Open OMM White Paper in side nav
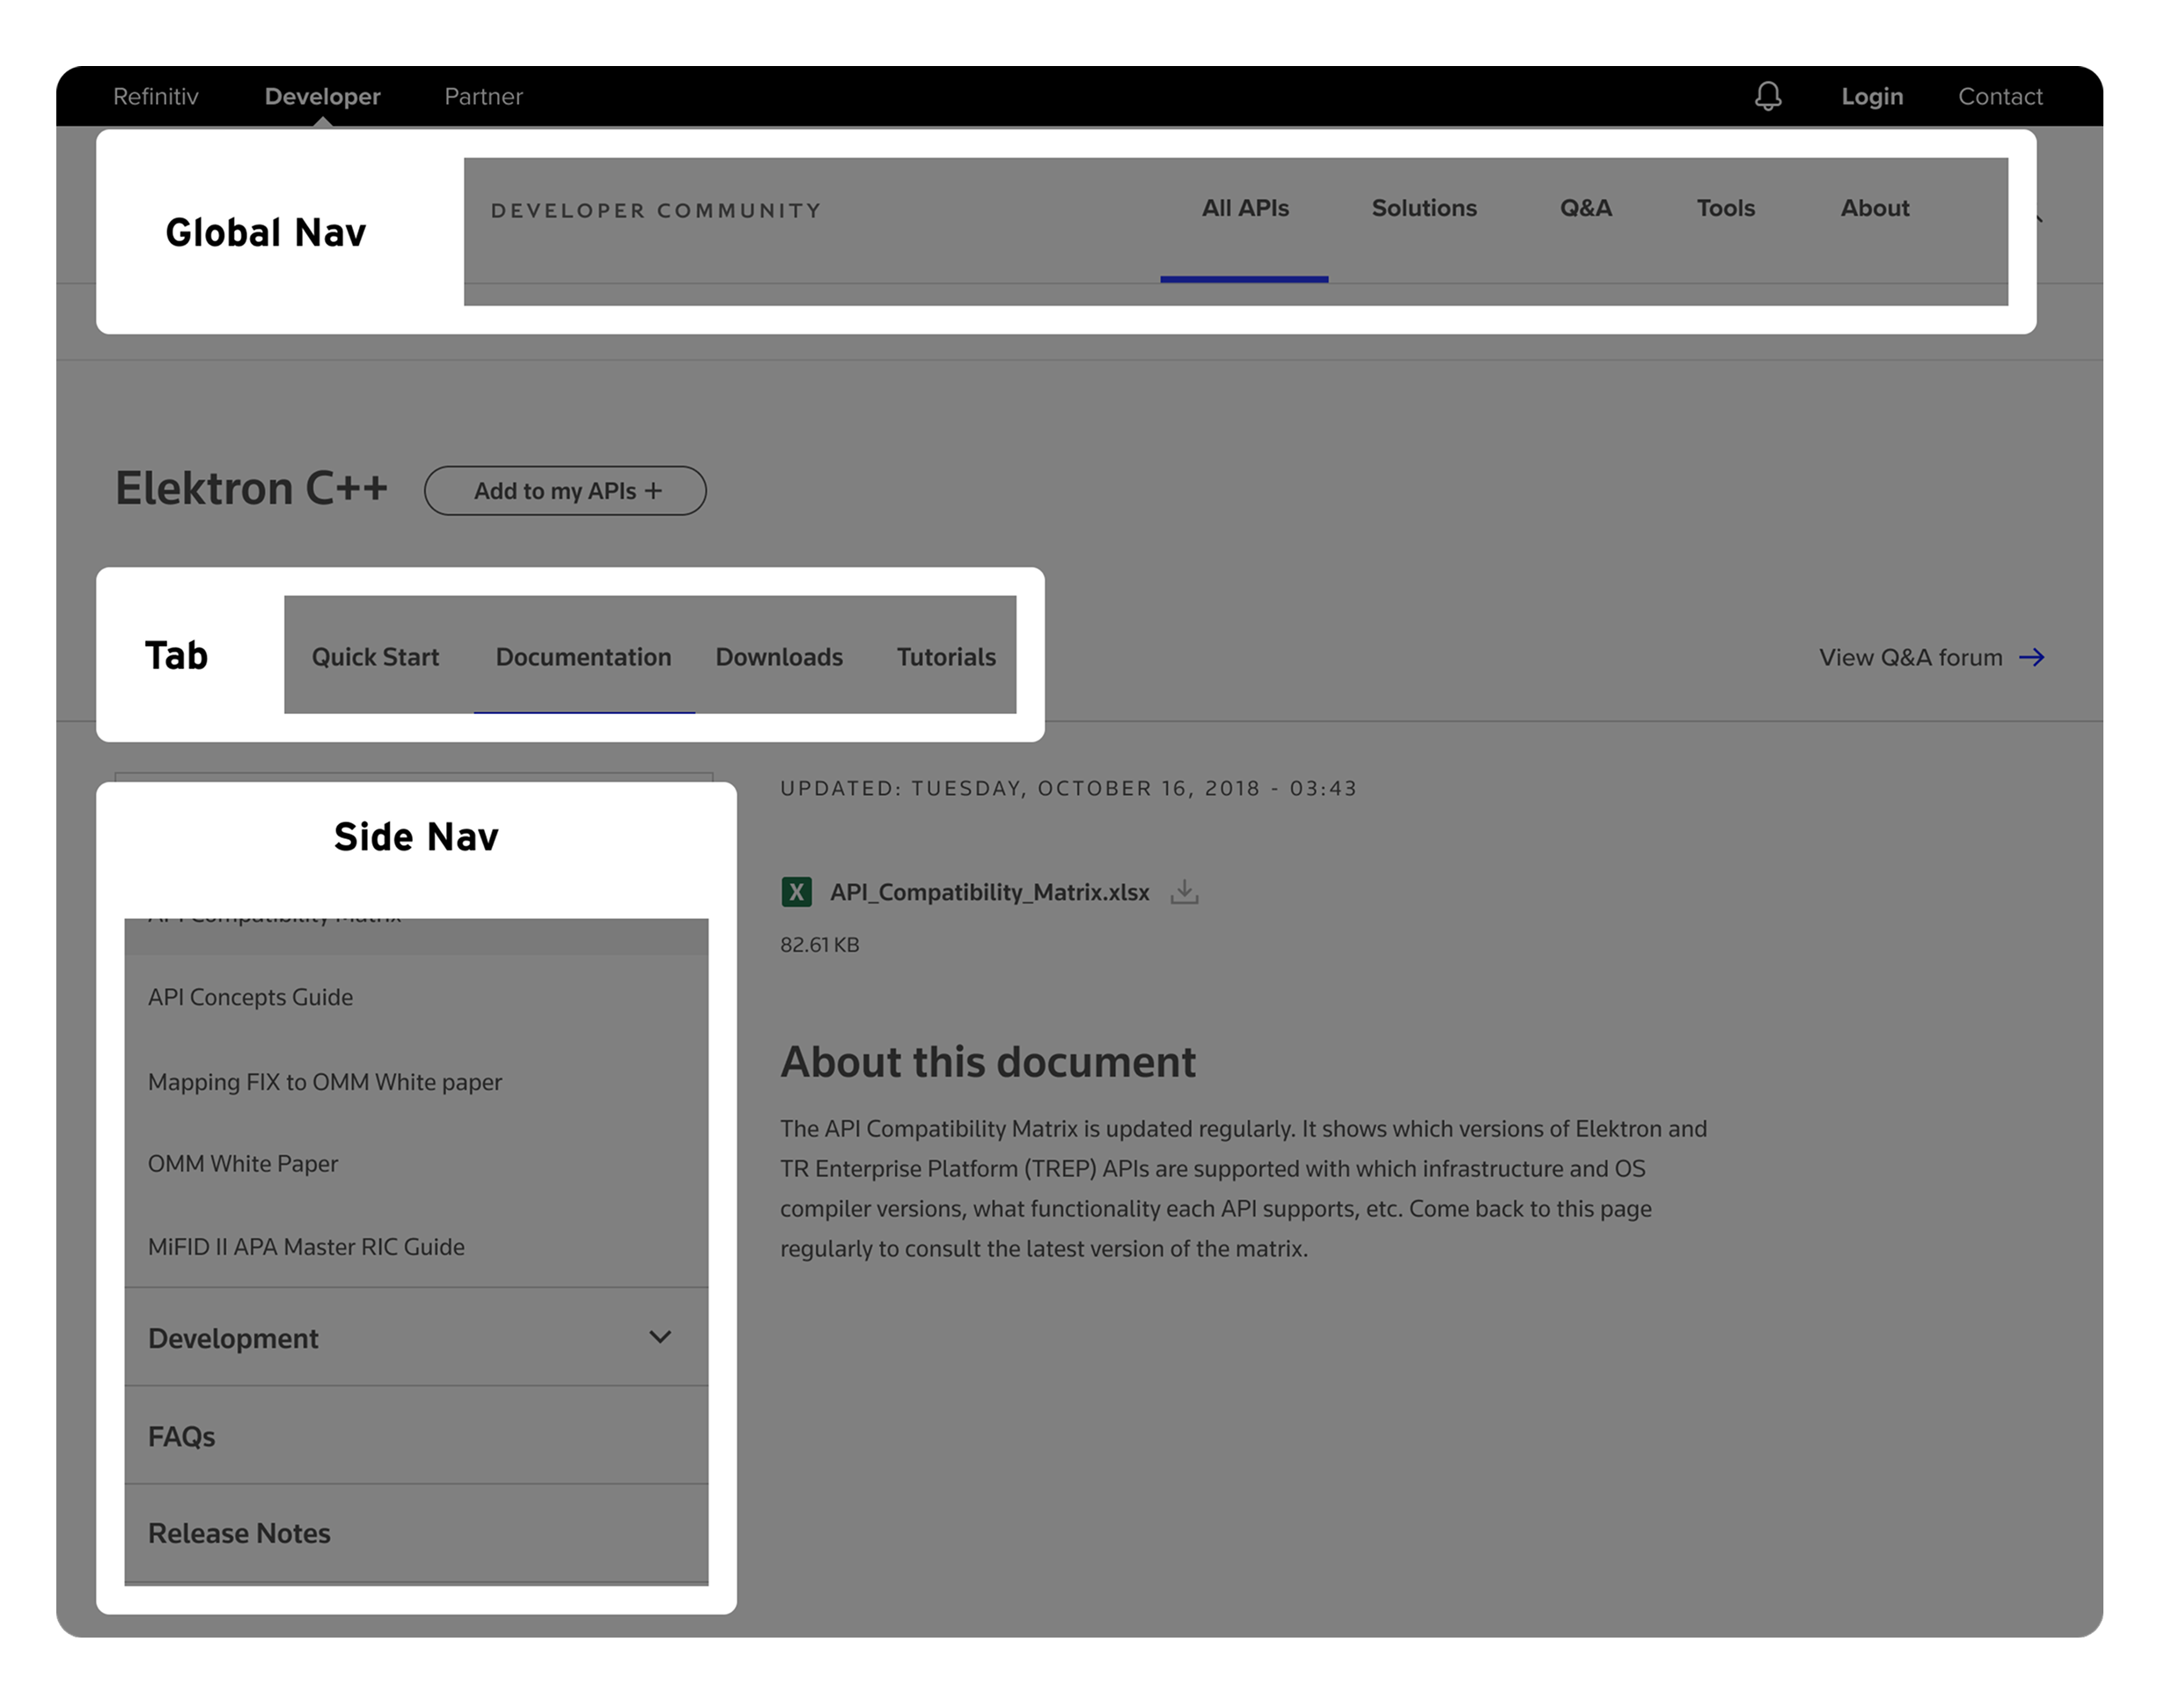This screenshot has height=1708, width=2165. (x=243, y=1164)
